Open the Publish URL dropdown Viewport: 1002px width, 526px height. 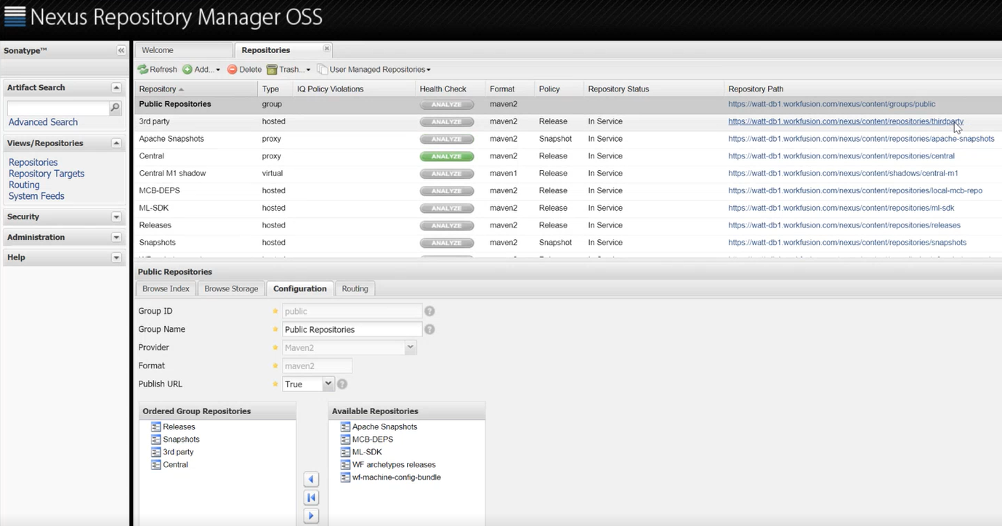[328, 384]
